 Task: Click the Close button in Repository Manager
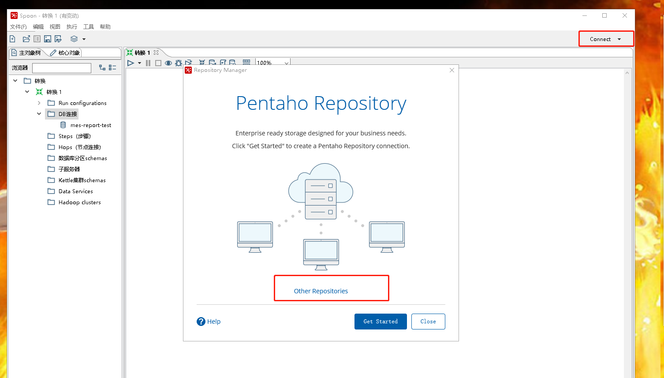point(428,322)
